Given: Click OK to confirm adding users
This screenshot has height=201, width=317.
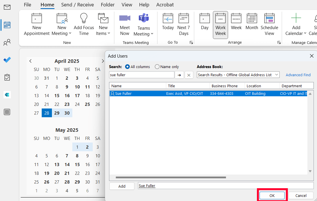Looking at the screenshot, I should click(272, 195).
